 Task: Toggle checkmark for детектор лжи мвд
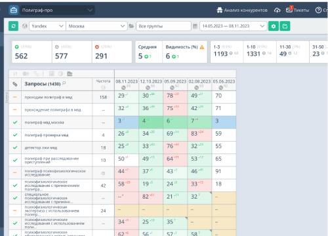[15, 147]
